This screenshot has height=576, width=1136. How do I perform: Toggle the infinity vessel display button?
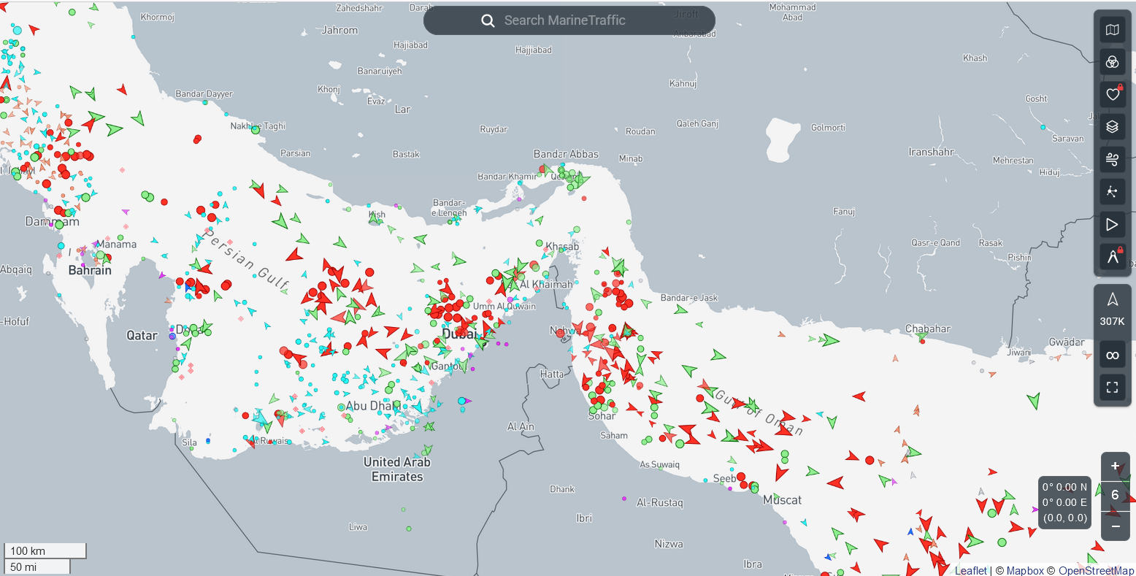coord(1113,356)
